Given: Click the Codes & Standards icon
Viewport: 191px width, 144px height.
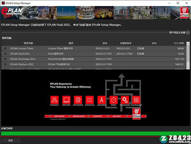Looking at the screenshot, I should click(78, 99).
